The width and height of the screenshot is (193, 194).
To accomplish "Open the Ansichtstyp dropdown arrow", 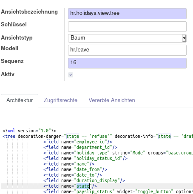I will 184,38.
